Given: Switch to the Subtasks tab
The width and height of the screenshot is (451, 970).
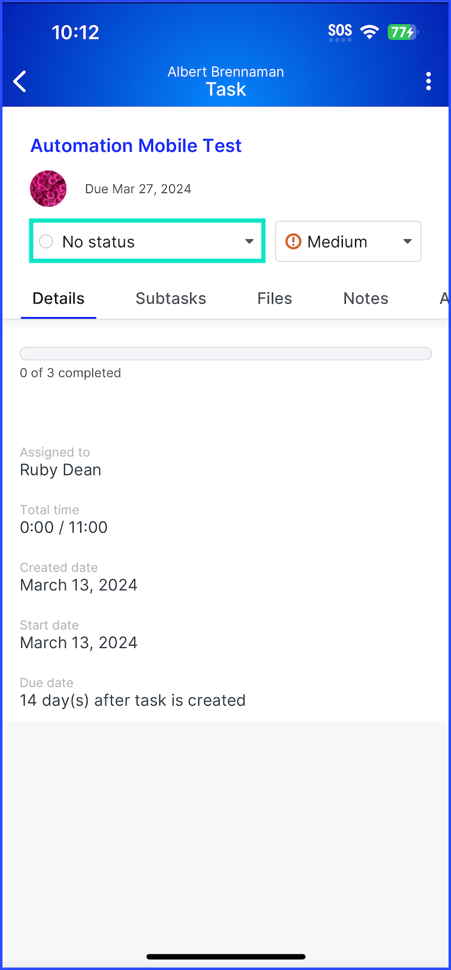Looking at the screenshot, I should click(171, 298).
